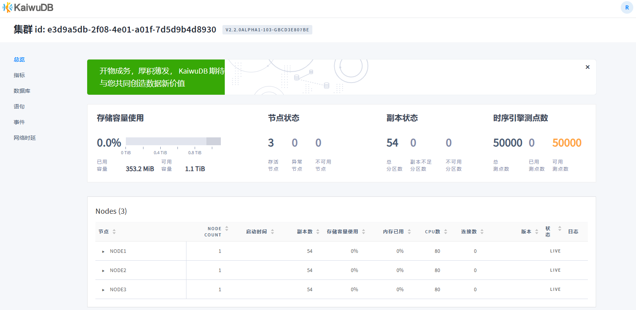The image size is (636, 310).
Task: Navigate to the 语句 statements page
Action: pyautogui.click(x=19, y=106)
